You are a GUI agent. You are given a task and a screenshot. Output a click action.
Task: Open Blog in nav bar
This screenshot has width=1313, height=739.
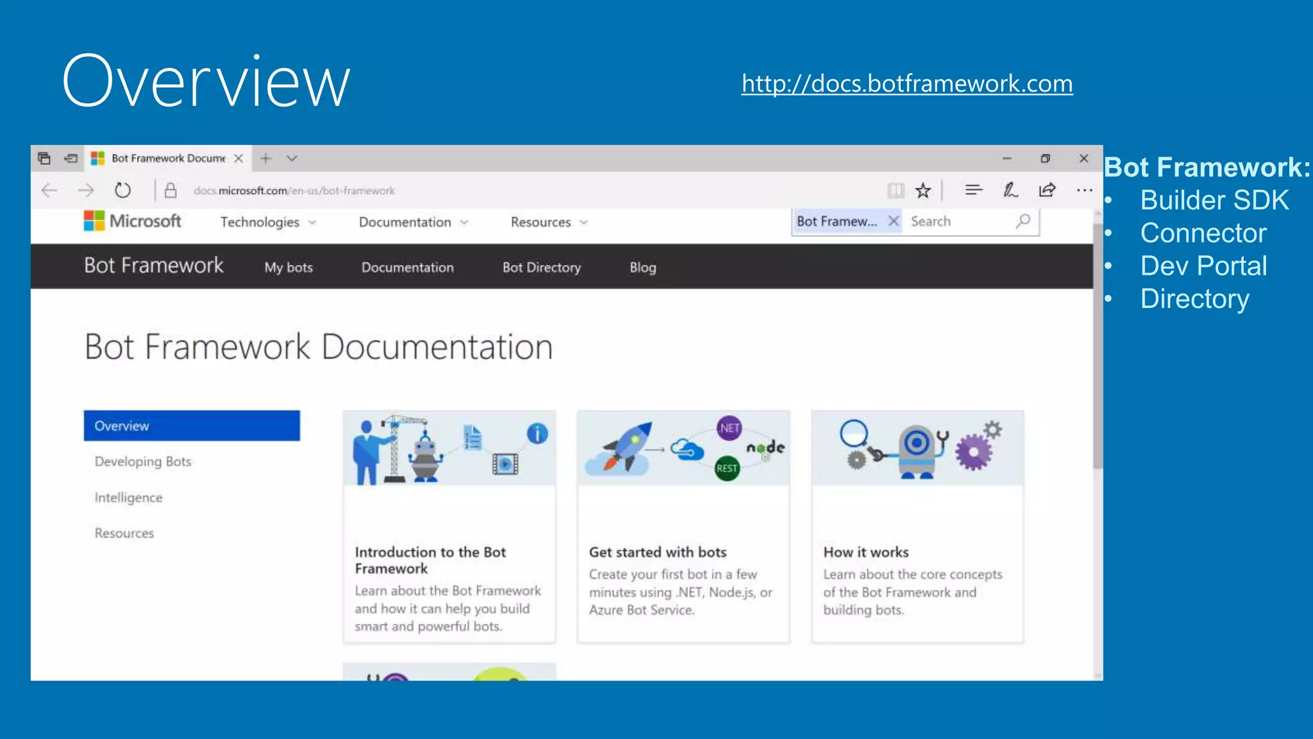pos(642,268)
